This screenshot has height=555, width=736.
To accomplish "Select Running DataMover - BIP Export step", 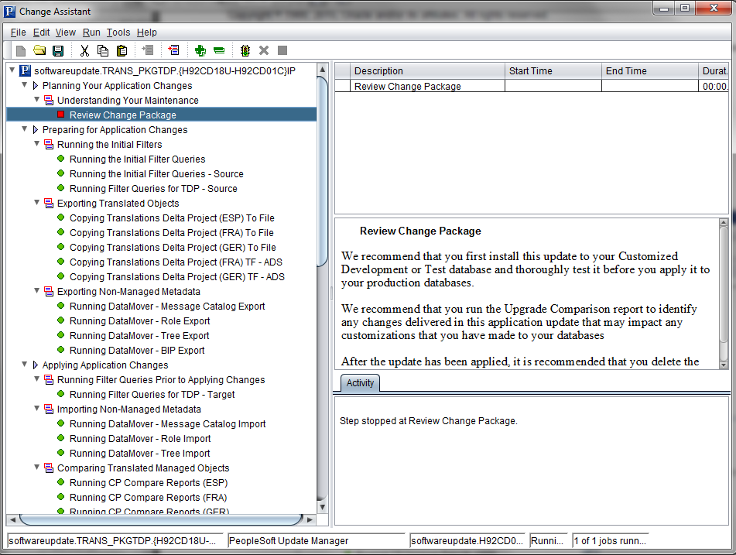I will [x=137, y=351].
